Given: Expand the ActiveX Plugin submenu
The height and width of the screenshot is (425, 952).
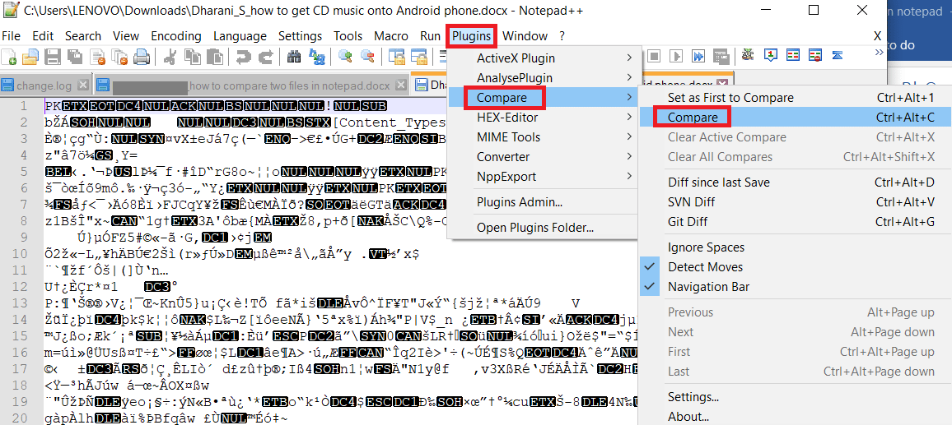Looking at the screenshot, I should coord(544,58).
